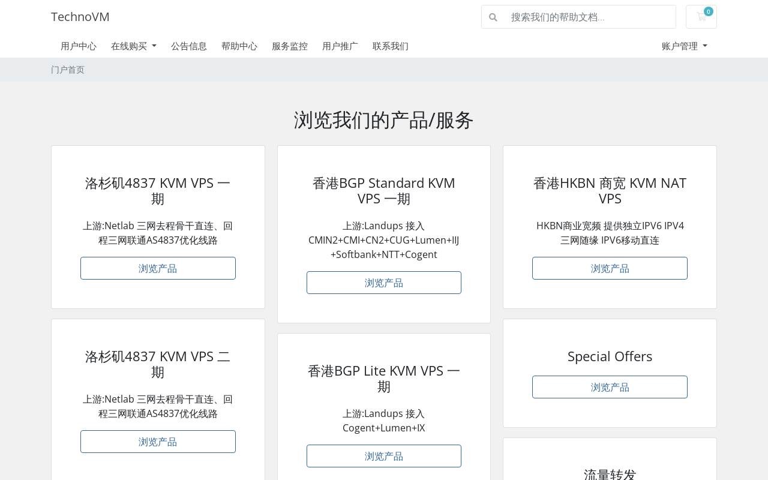The image size is (768, 480).
Task: Select 服务监控 in the nav bar
Action: [290, 46]
